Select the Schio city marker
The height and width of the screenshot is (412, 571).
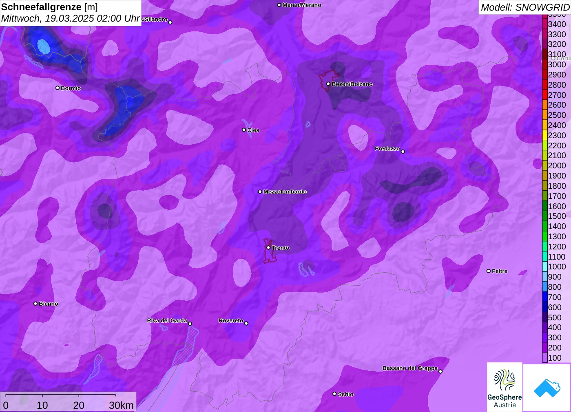point(334,394)
